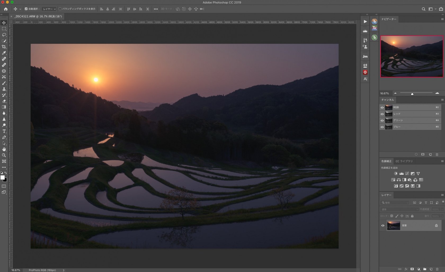445x272 pixels.
Task: Select the Lasso tool
Action: pos(4,35)
